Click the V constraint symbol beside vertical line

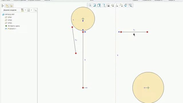(85, 60)
